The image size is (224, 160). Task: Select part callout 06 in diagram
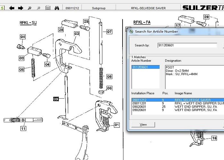(x=109, y=88)
